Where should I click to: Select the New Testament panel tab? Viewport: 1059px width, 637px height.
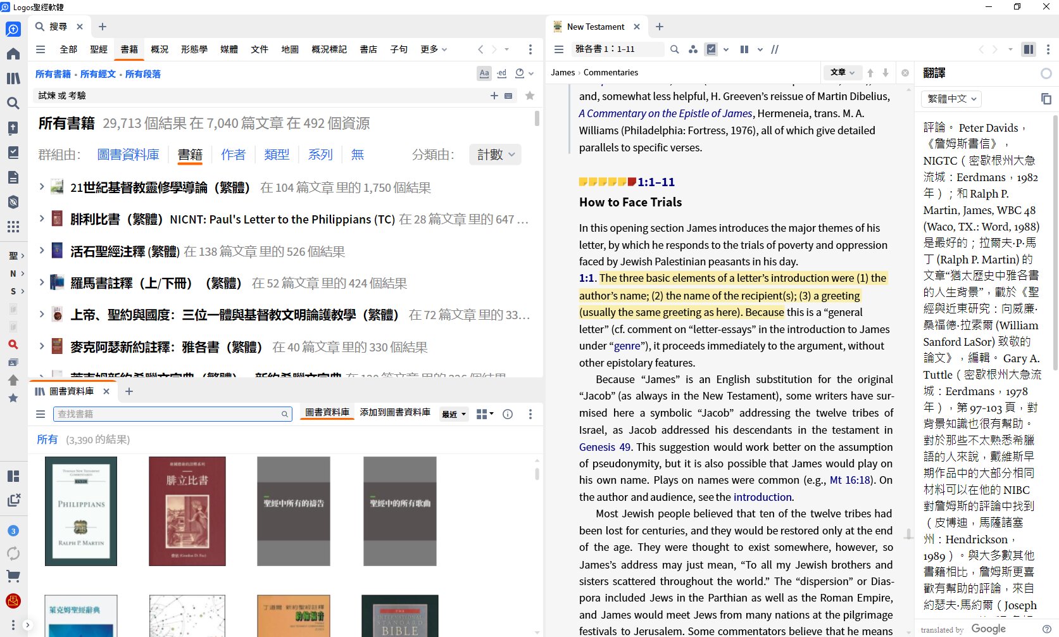pos(596,27)
